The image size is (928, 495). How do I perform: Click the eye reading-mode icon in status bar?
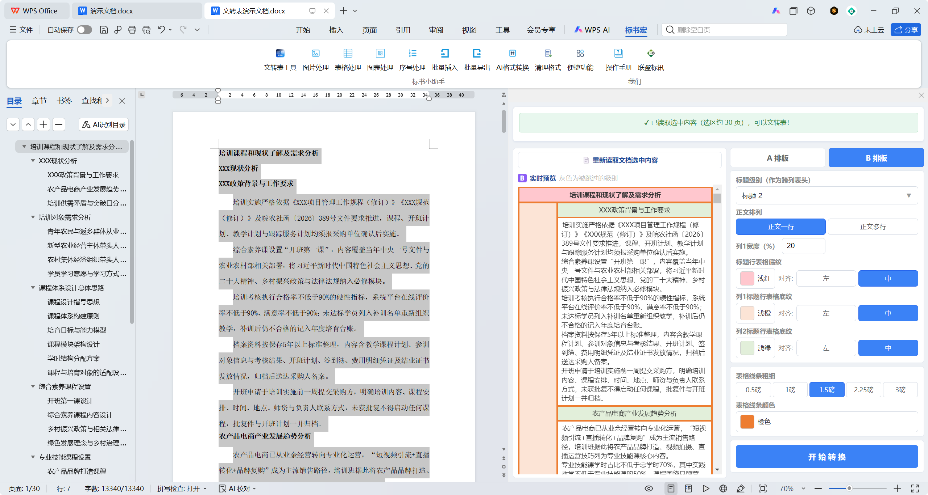coord(649,488)
